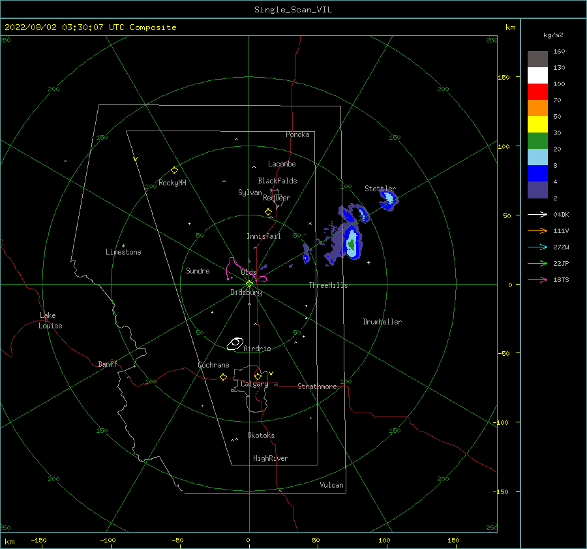Click the asterisk marker above Limestone
Viewport: 587px width, 549px height.
pyautogui.click(x=123, y=246)
